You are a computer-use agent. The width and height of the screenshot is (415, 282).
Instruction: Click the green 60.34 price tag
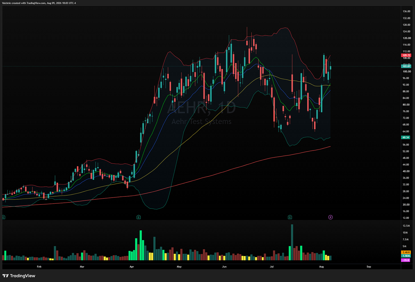(406, 137)
